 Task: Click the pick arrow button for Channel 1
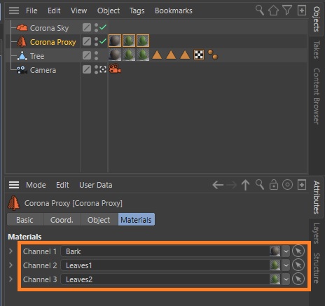point(298,251)
